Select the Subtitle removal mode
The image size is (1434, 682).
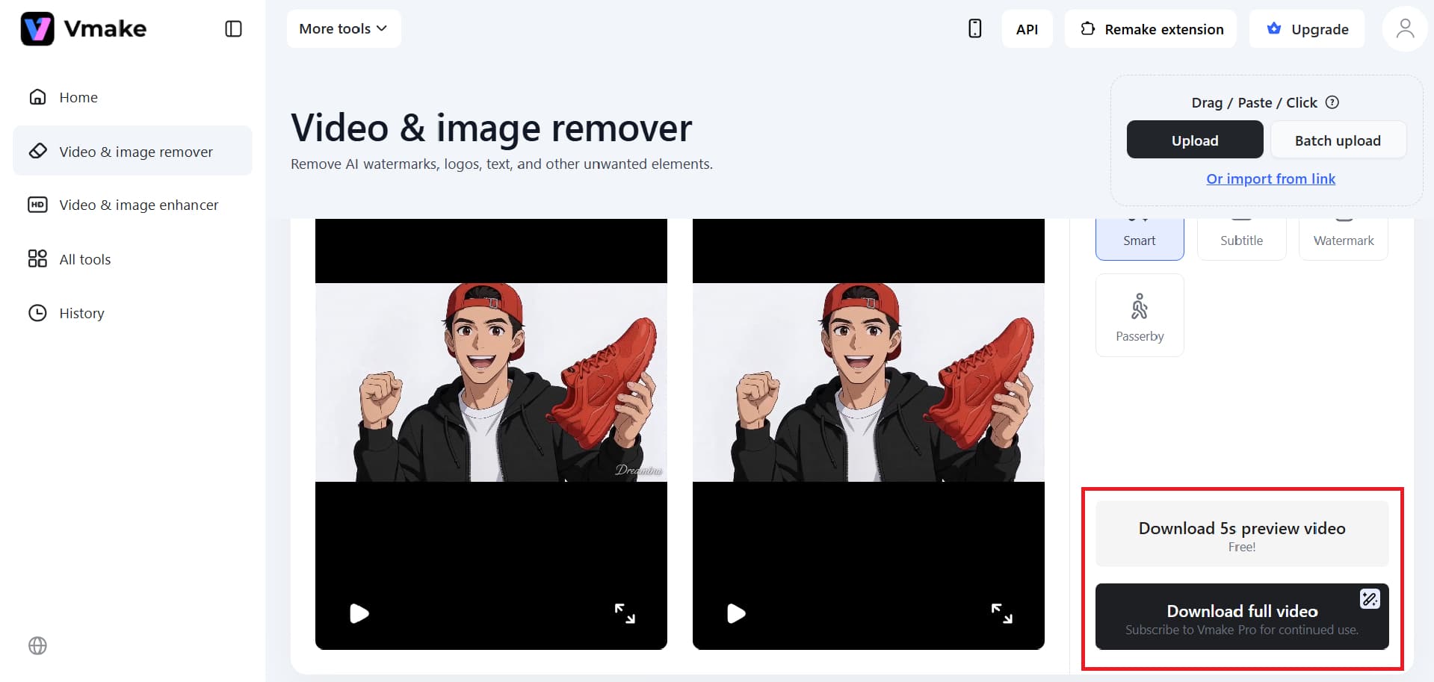tap(1241, 239)
